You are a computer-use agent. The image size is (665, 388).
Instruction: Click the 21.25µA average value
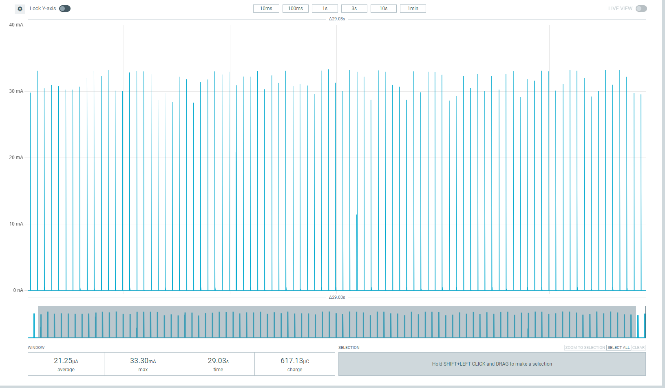(66, 361)
